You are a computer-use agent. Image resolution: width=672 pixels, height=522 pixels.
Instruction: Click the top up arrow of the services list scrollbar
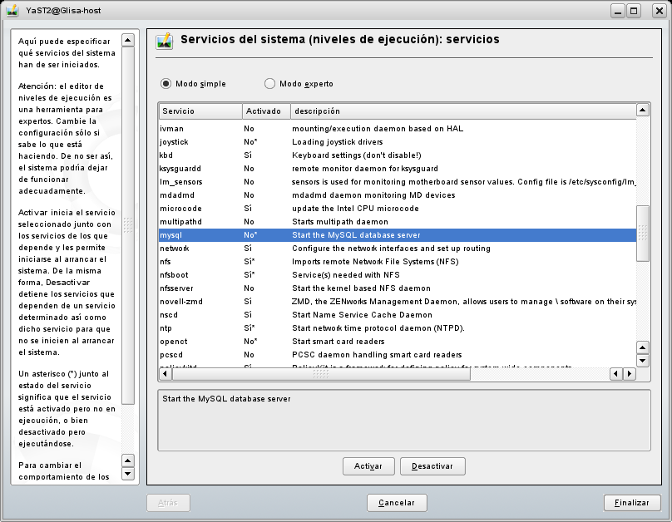point(642,110)
